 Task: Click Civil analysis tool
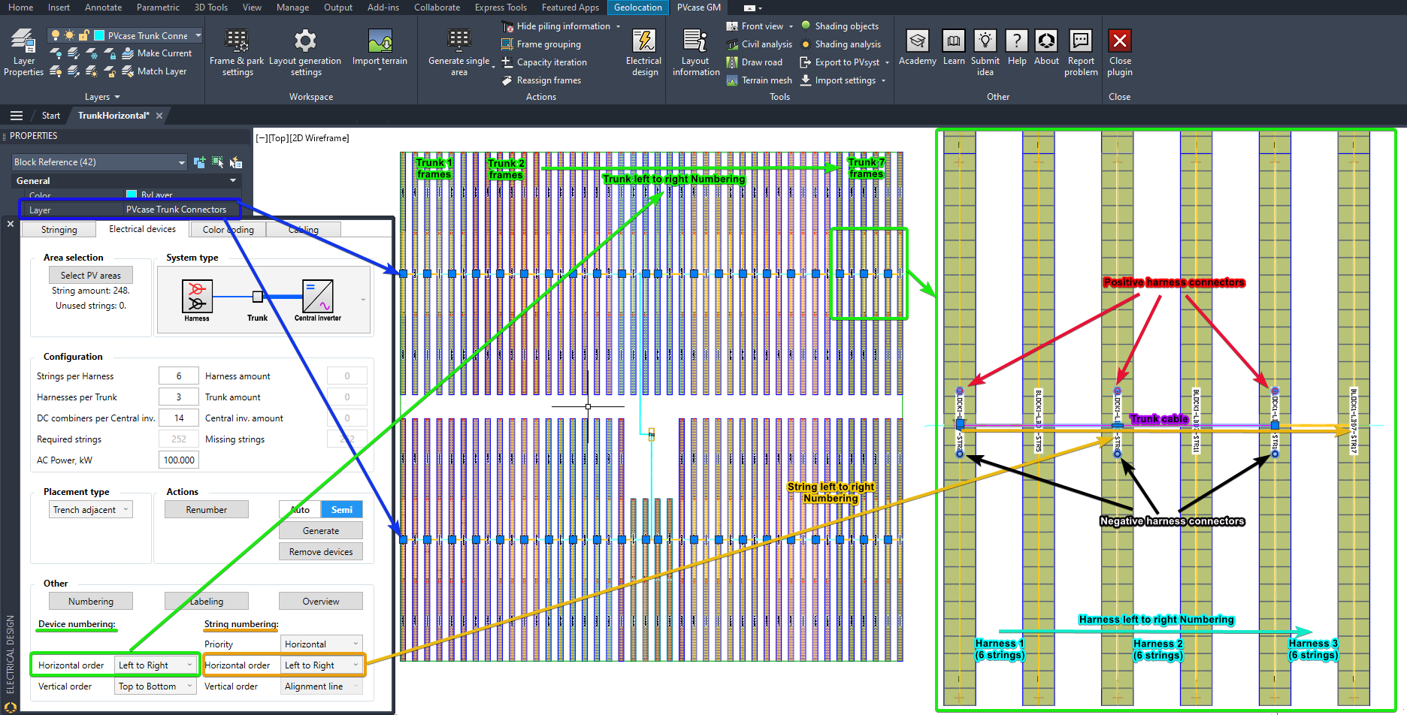click(759, 44)
